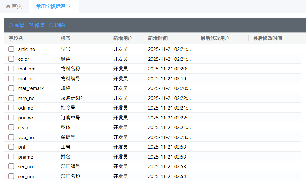Viewport: 306px width, 188px height.
Task: Close the 常用字段标签 tab
Action: click(70, 7)
